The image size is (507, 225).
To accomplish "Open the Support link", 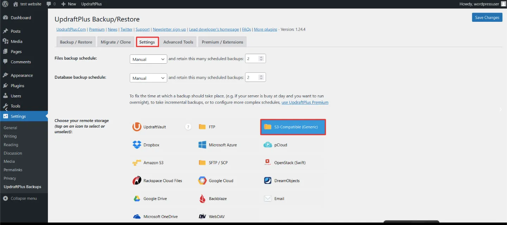I will pyautogui.click(x=143, y=30).
